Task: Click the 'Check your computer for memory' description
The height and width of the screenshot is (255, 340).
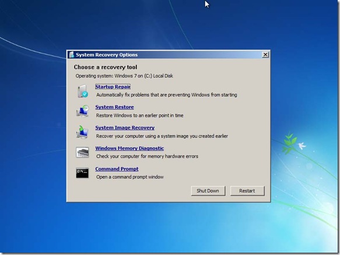Action: tap(147, 156)
